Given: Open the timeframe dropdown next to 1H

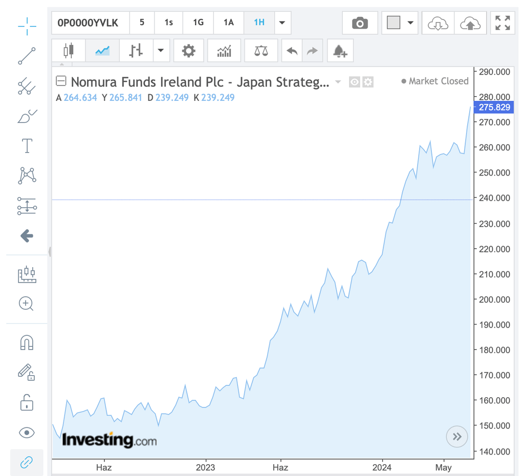Looking at the screenshot, I should point(282,23).
